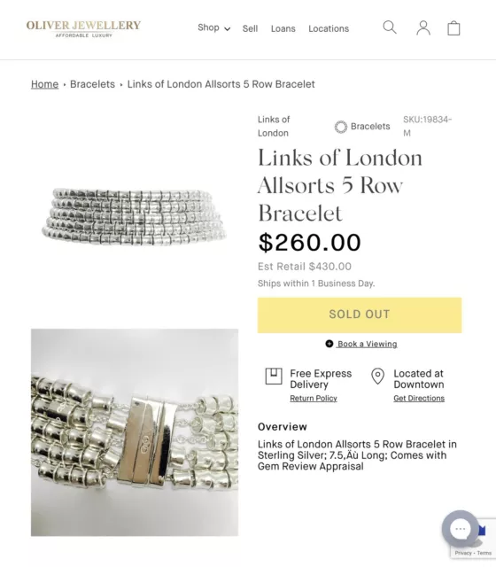Open the Loans menu item
The width and height of the screenshot is (496, 567).
point(283,28)
